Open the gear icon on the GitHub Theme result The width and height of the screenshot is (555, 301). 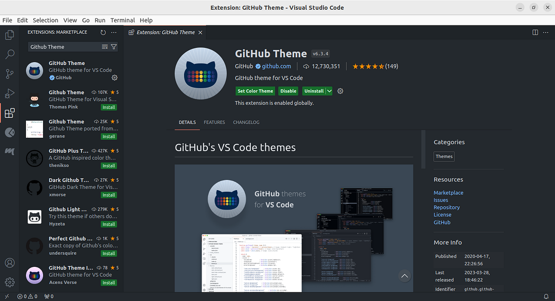click(x=114, y=78)
